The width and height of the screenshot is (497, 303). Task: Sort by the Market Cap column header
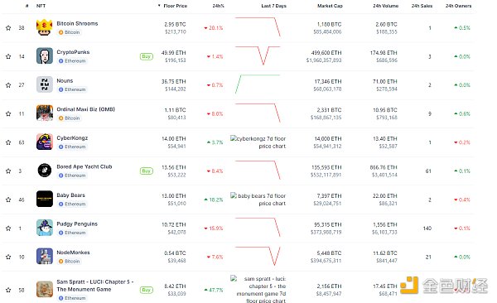point(330,6)
